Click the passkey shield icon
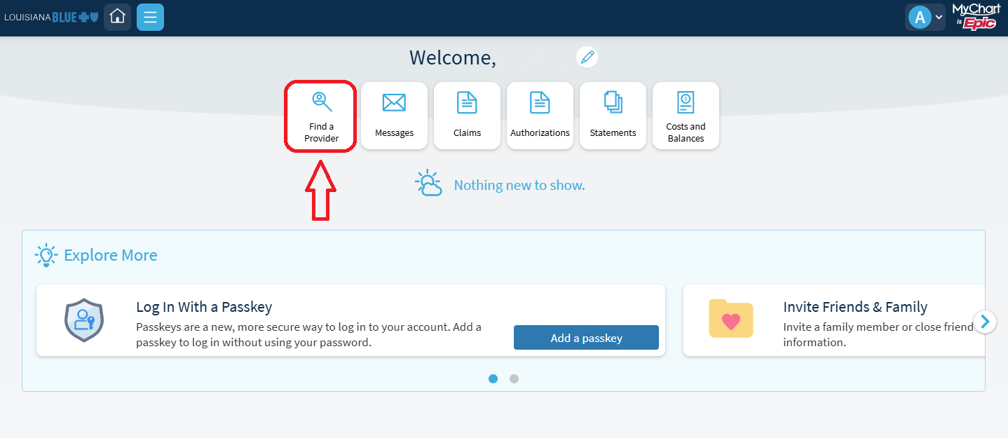 coord(84,320)
